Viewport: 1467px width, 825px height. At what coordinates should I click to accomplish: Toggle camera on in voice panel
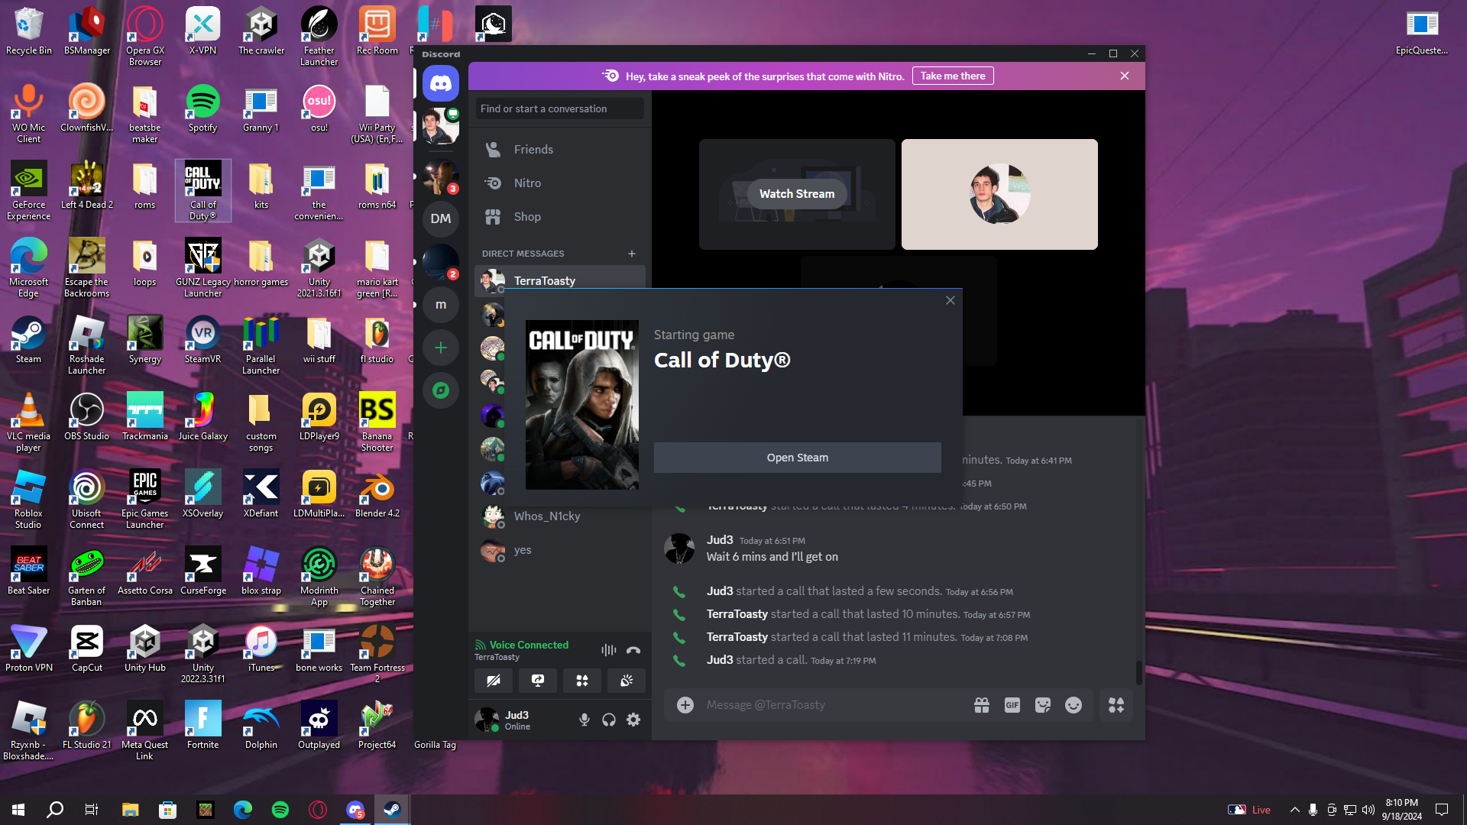(494, 681)
